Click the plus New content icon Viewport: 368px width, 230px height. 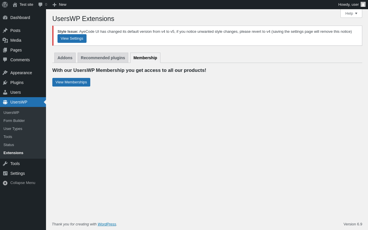[54, 5]
